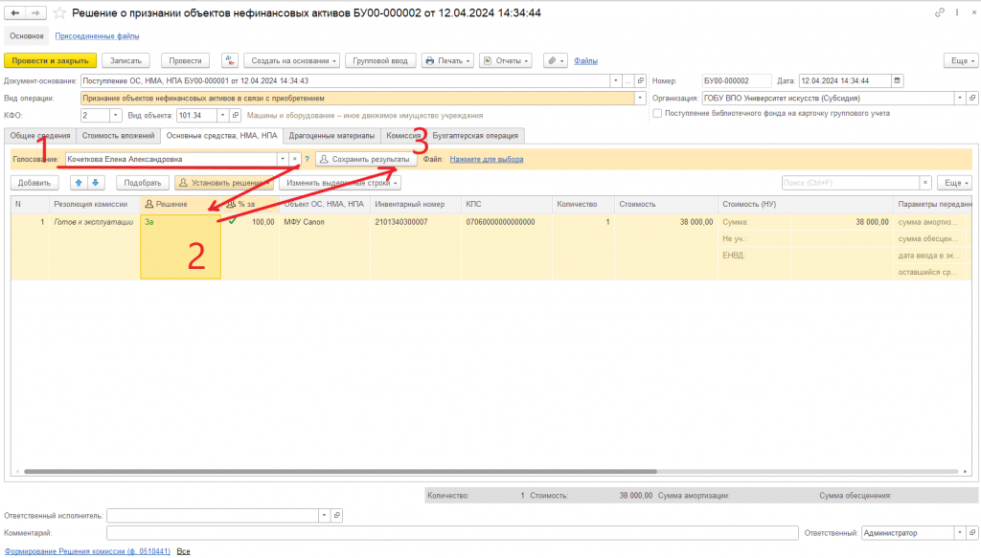This screenshot has width=981, height=558.
Task: Copy document link using chain icon
Action: [x=939, y=12]
